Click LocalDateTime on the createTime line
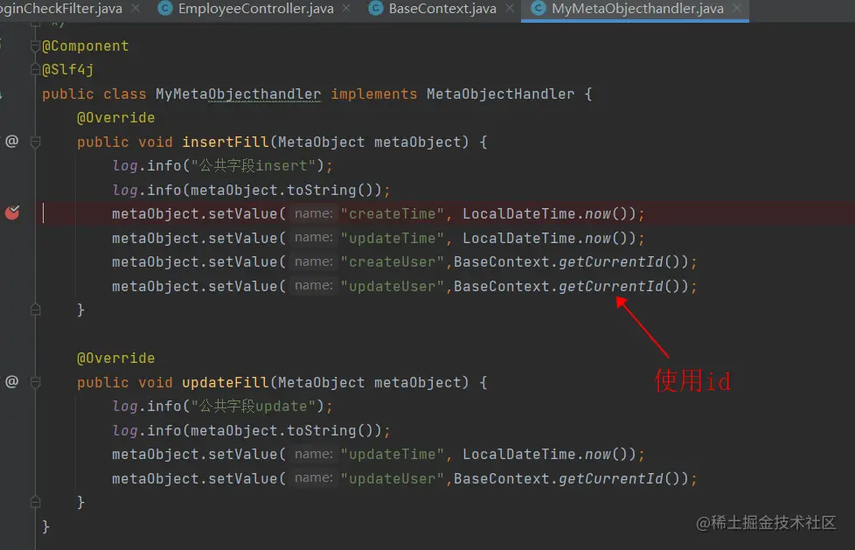Viewport: 855px width, 550px height. click(519, 214)
